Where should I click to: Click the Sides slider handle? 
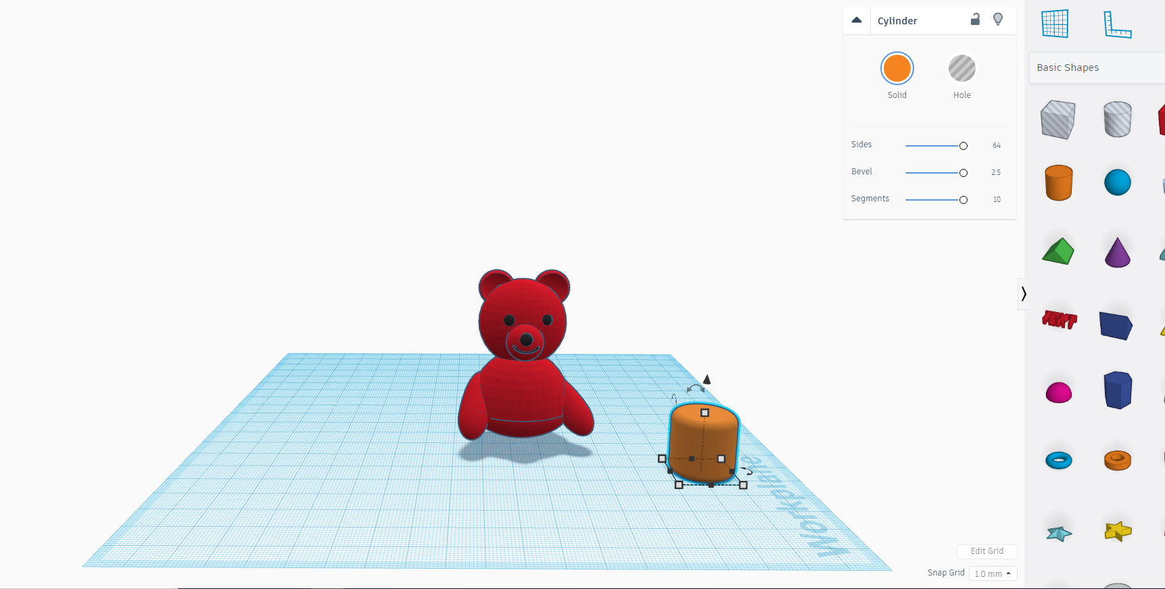[x=964, y=146]
